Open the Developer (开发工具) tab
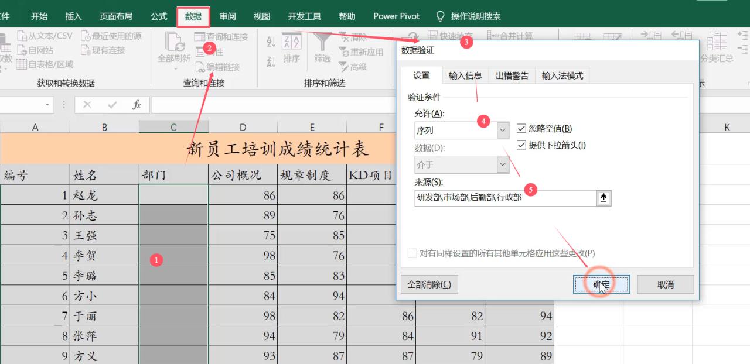Image resolution: width=750 pixels, height=364 pixels. [305, 16]
